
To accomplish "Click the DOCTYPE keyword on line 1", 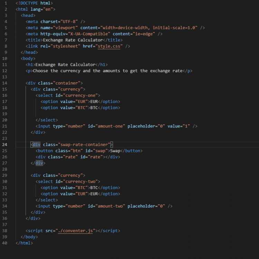I will (29, 3).
